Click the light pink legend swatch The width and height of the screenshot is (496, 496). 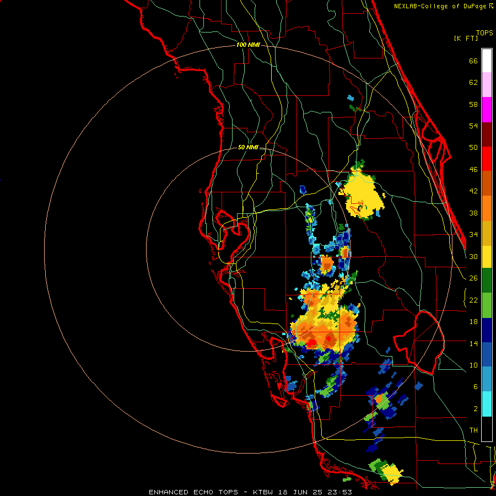click(x=487, y=85)
